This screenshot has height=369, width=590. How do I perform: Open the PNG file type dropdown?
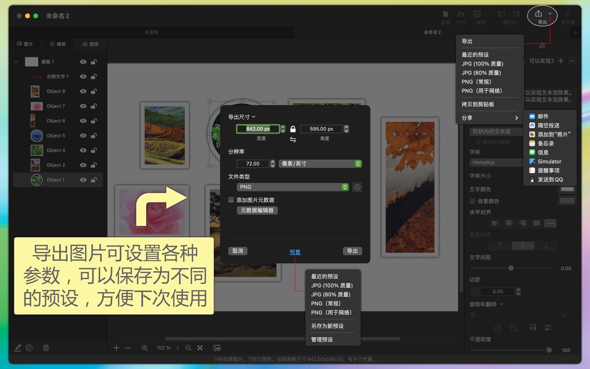pyautogui.click(x=293, y=187)
